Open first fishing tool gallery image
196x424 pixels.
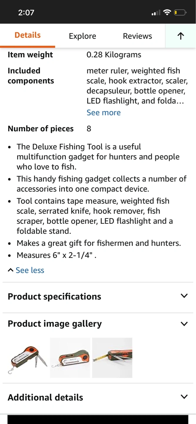[x=28, y=358]
